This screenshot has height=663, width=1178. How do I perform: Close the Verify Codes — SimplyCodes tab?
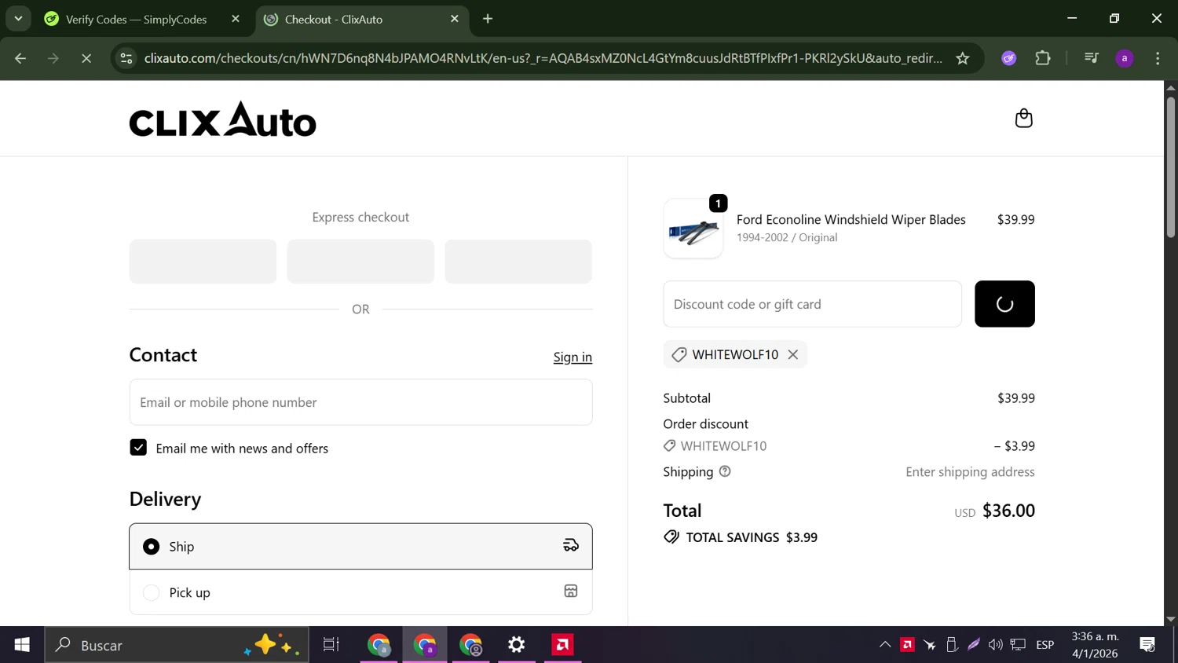pyautogui.click(x=236, y=19)
